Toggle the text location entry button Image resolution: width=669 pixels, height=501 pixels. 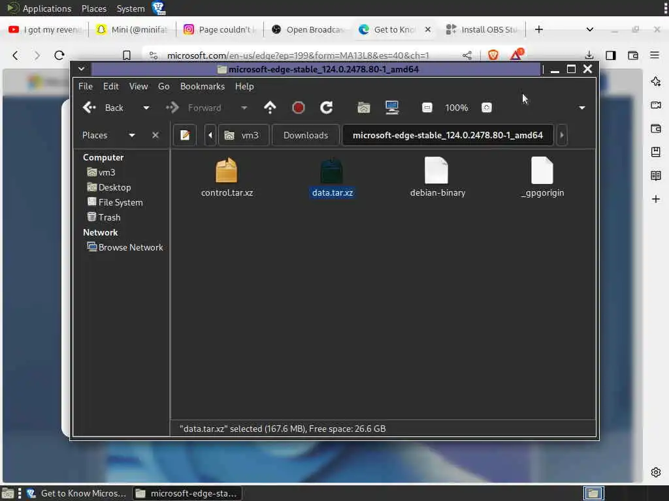click(x=185, y=135)
